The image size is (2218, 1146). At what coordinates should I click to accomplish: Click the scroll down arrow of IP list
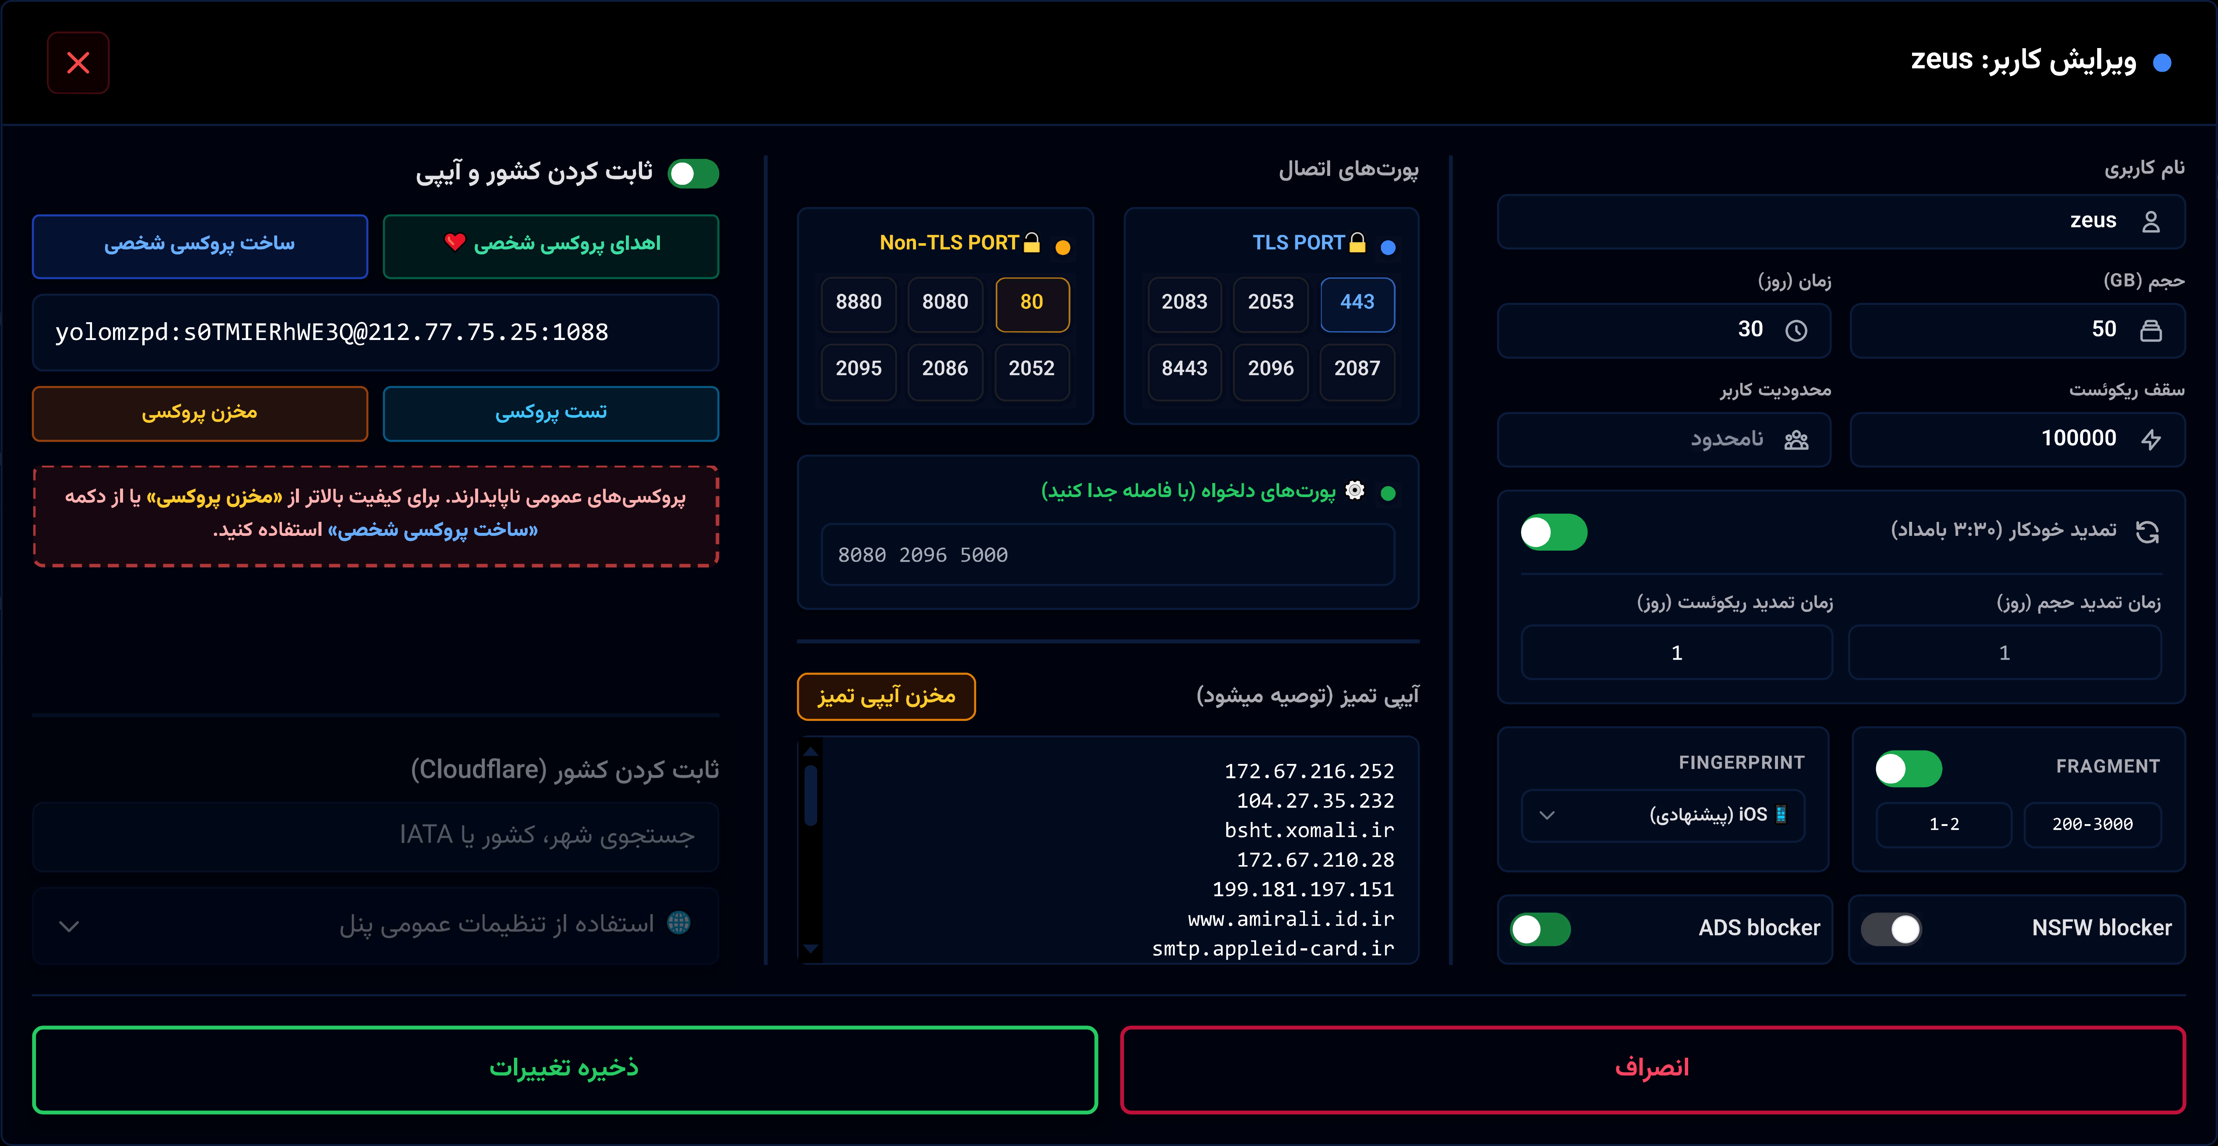pyautogui.click(x=810, y=949)
